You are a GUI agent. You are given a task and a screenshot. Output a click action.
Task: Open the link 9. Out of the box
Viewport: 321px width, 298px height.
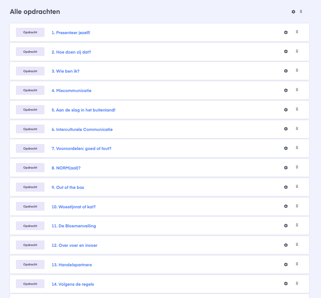point(68,187)
